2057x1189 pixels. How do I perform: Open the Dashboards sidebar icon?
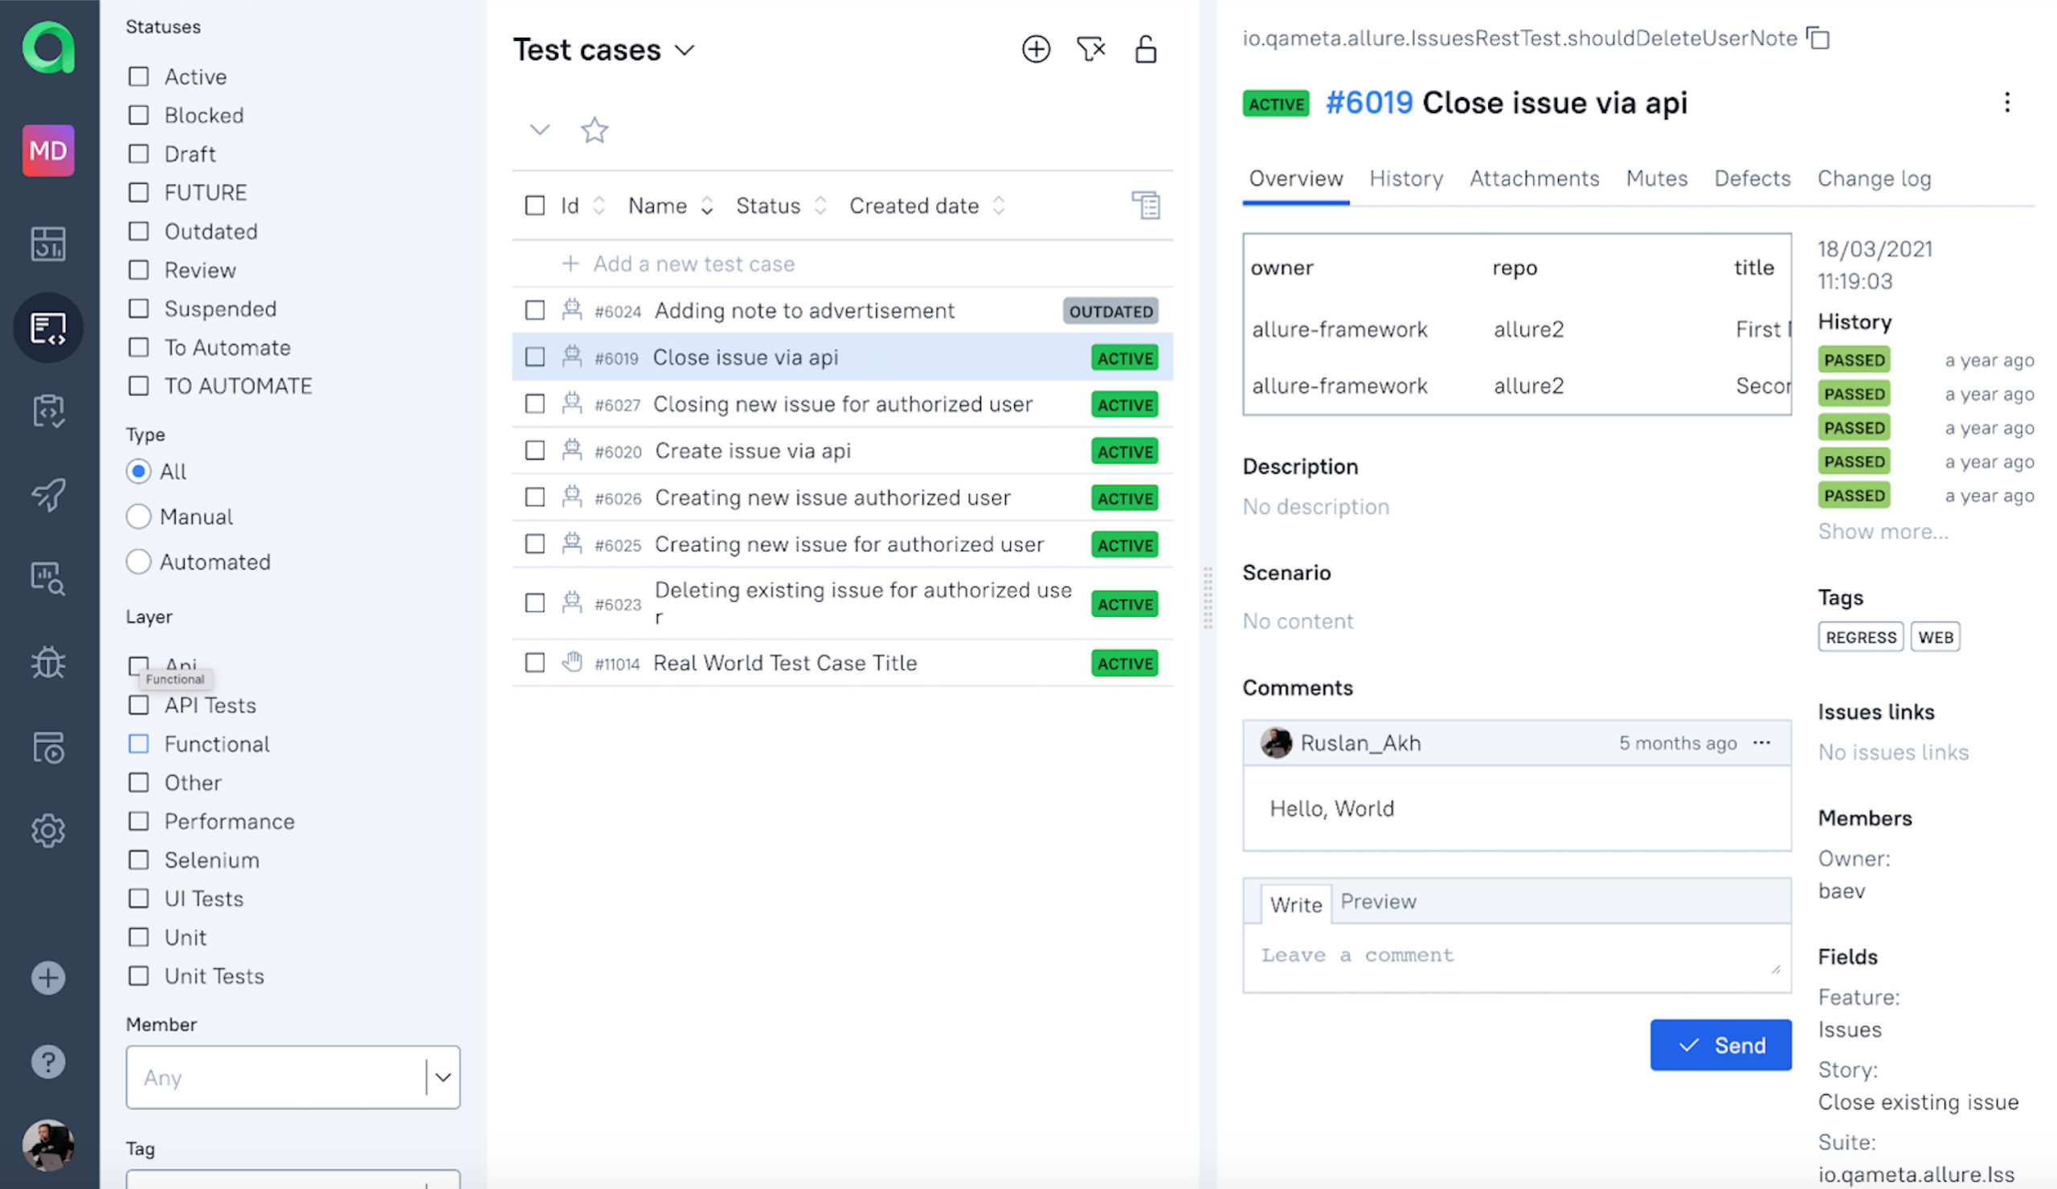pyautogui.click(x=48, y=243)
